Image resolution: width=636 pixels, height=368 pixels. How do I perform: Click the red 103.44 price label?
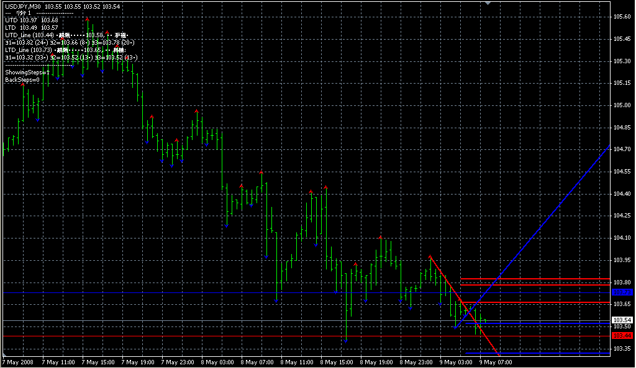[622, 336]
